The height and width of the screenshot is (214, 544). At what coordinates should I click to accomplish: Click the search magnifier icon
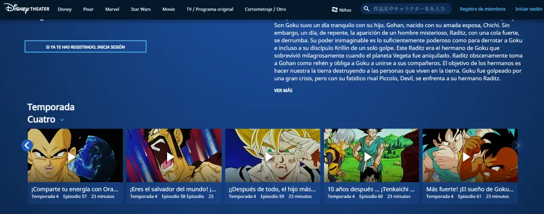coord(366,9)
